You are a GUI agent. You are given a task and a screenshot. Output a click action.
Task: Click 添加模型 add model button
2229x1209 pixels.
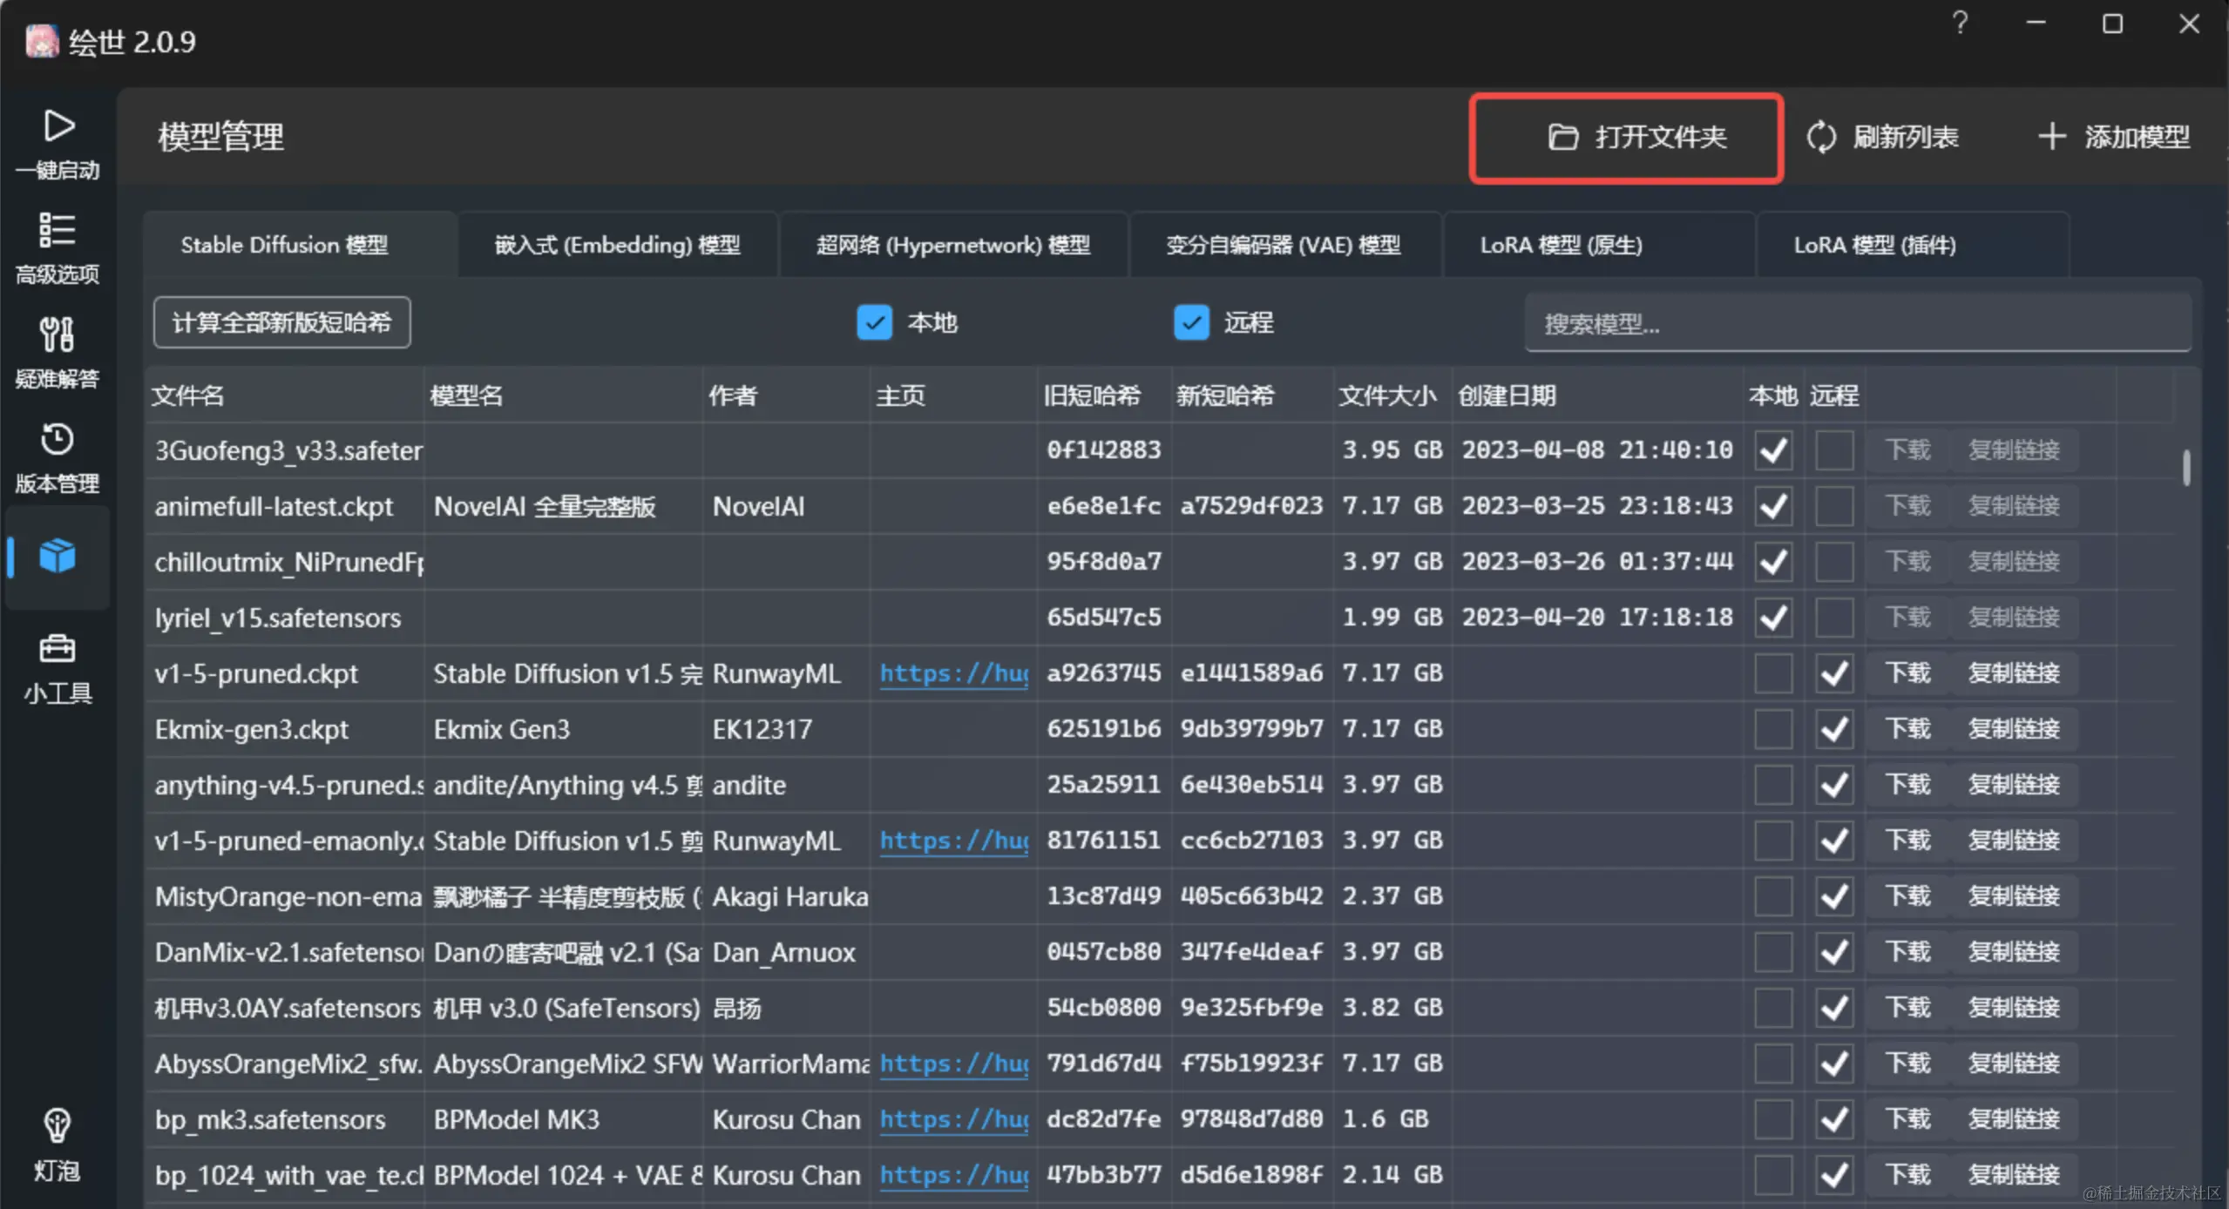click(2114, 138)
